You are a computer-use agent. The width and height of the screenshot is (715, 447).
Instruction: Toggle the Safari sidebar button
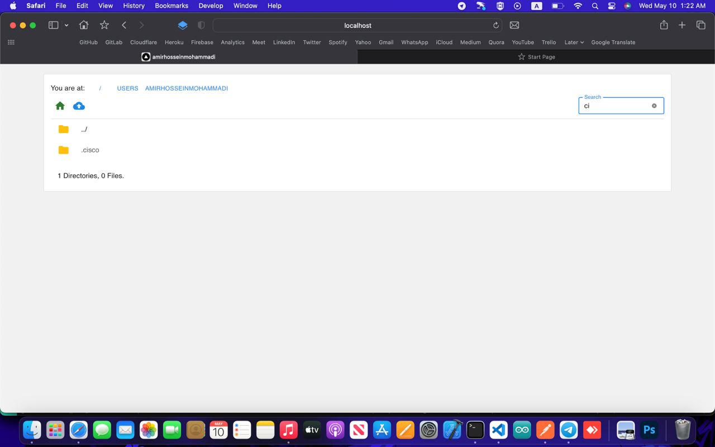tap(54, 25)
